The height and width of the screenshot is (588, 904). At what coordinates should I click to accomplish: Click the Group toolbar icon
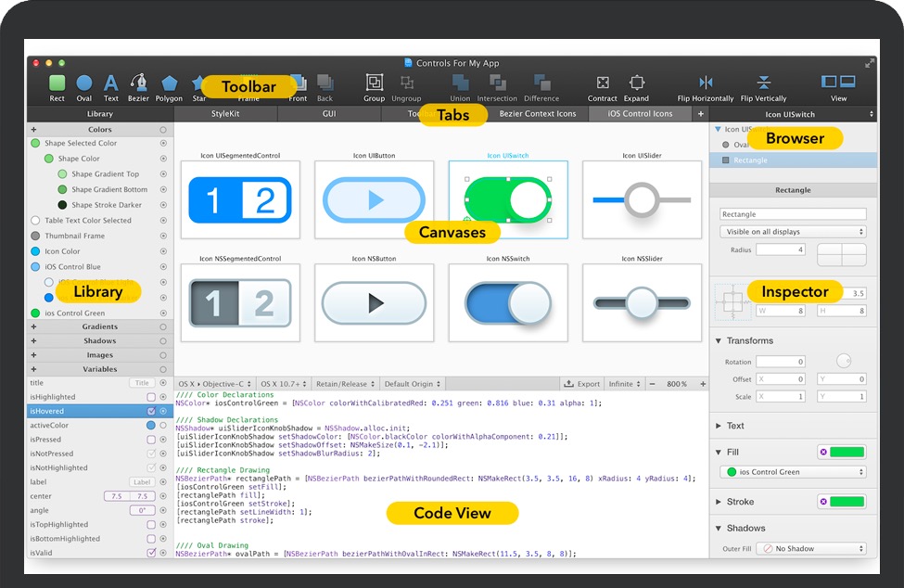374,84
